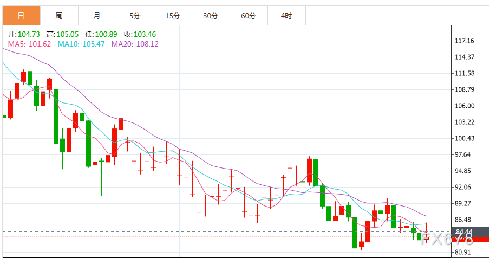Click the red current price marker
Image resolution: width=490 pixels, height=258 pixels.
[471, 239]
